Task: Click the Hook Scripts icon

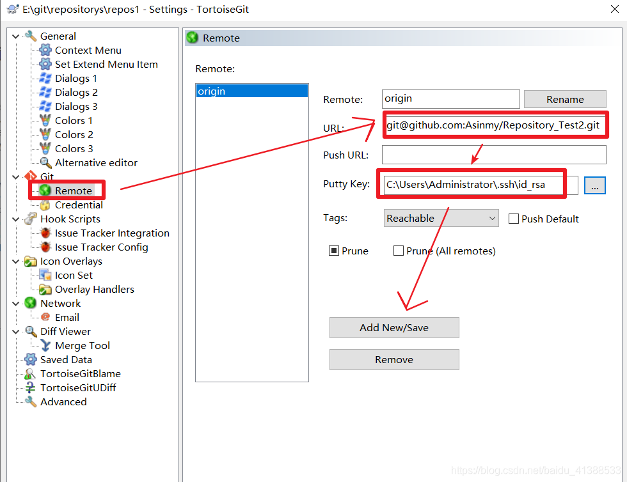Action: (x=31, y=219)
